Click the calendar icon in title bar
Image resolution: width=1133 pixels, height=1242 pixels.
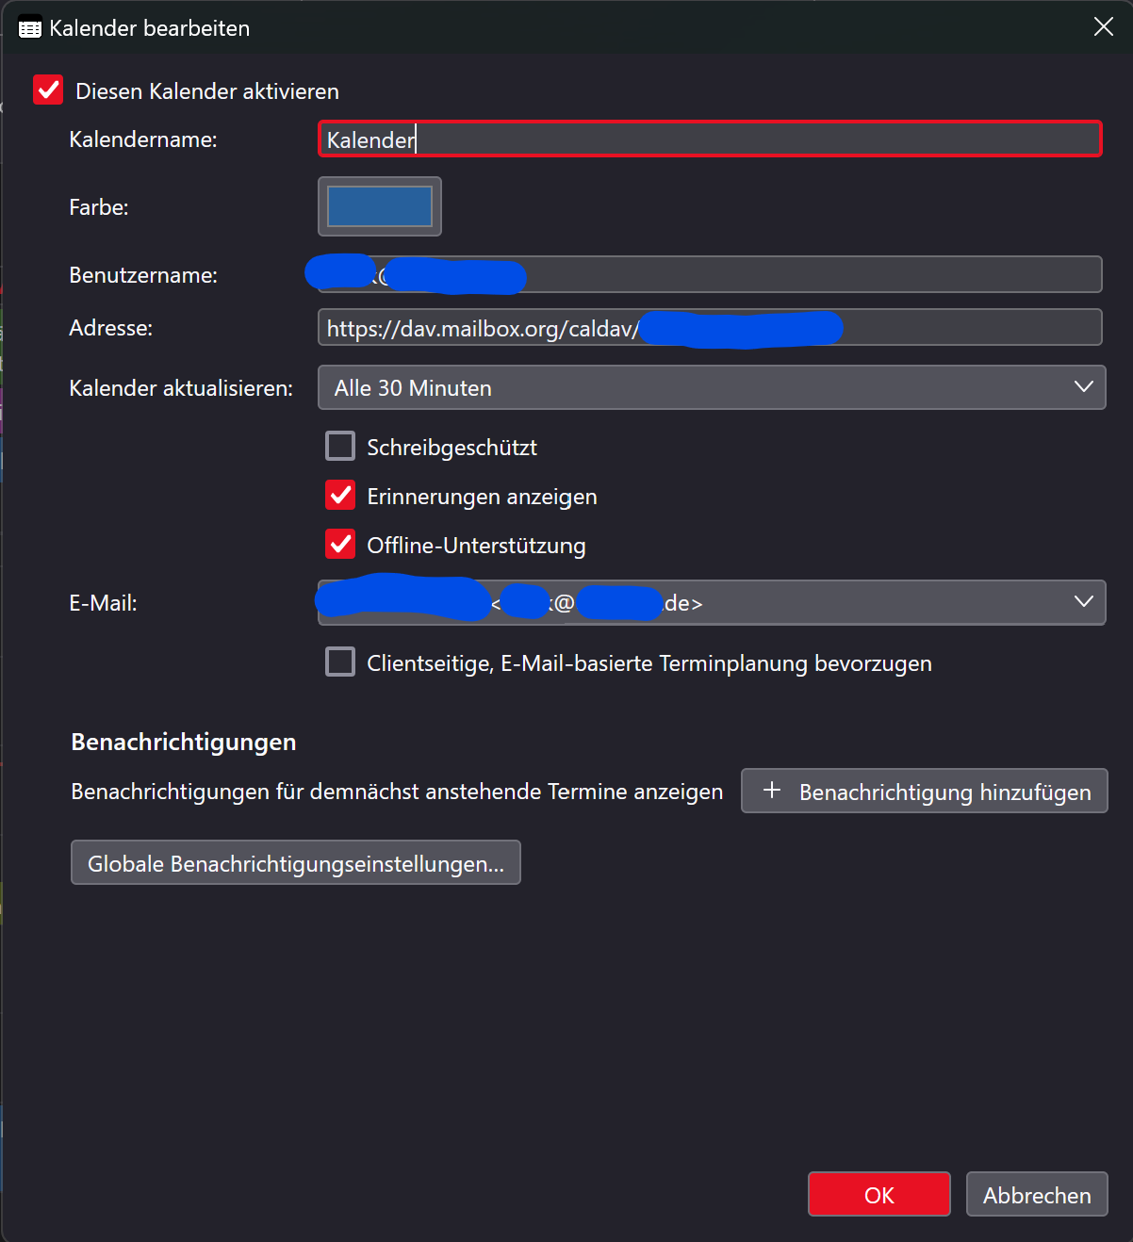point(30,29)
